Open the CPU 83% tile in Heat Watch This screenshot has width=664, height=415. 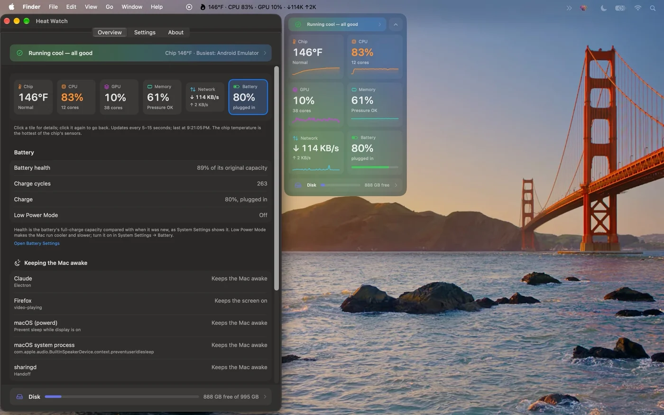[x=76, y=97]
